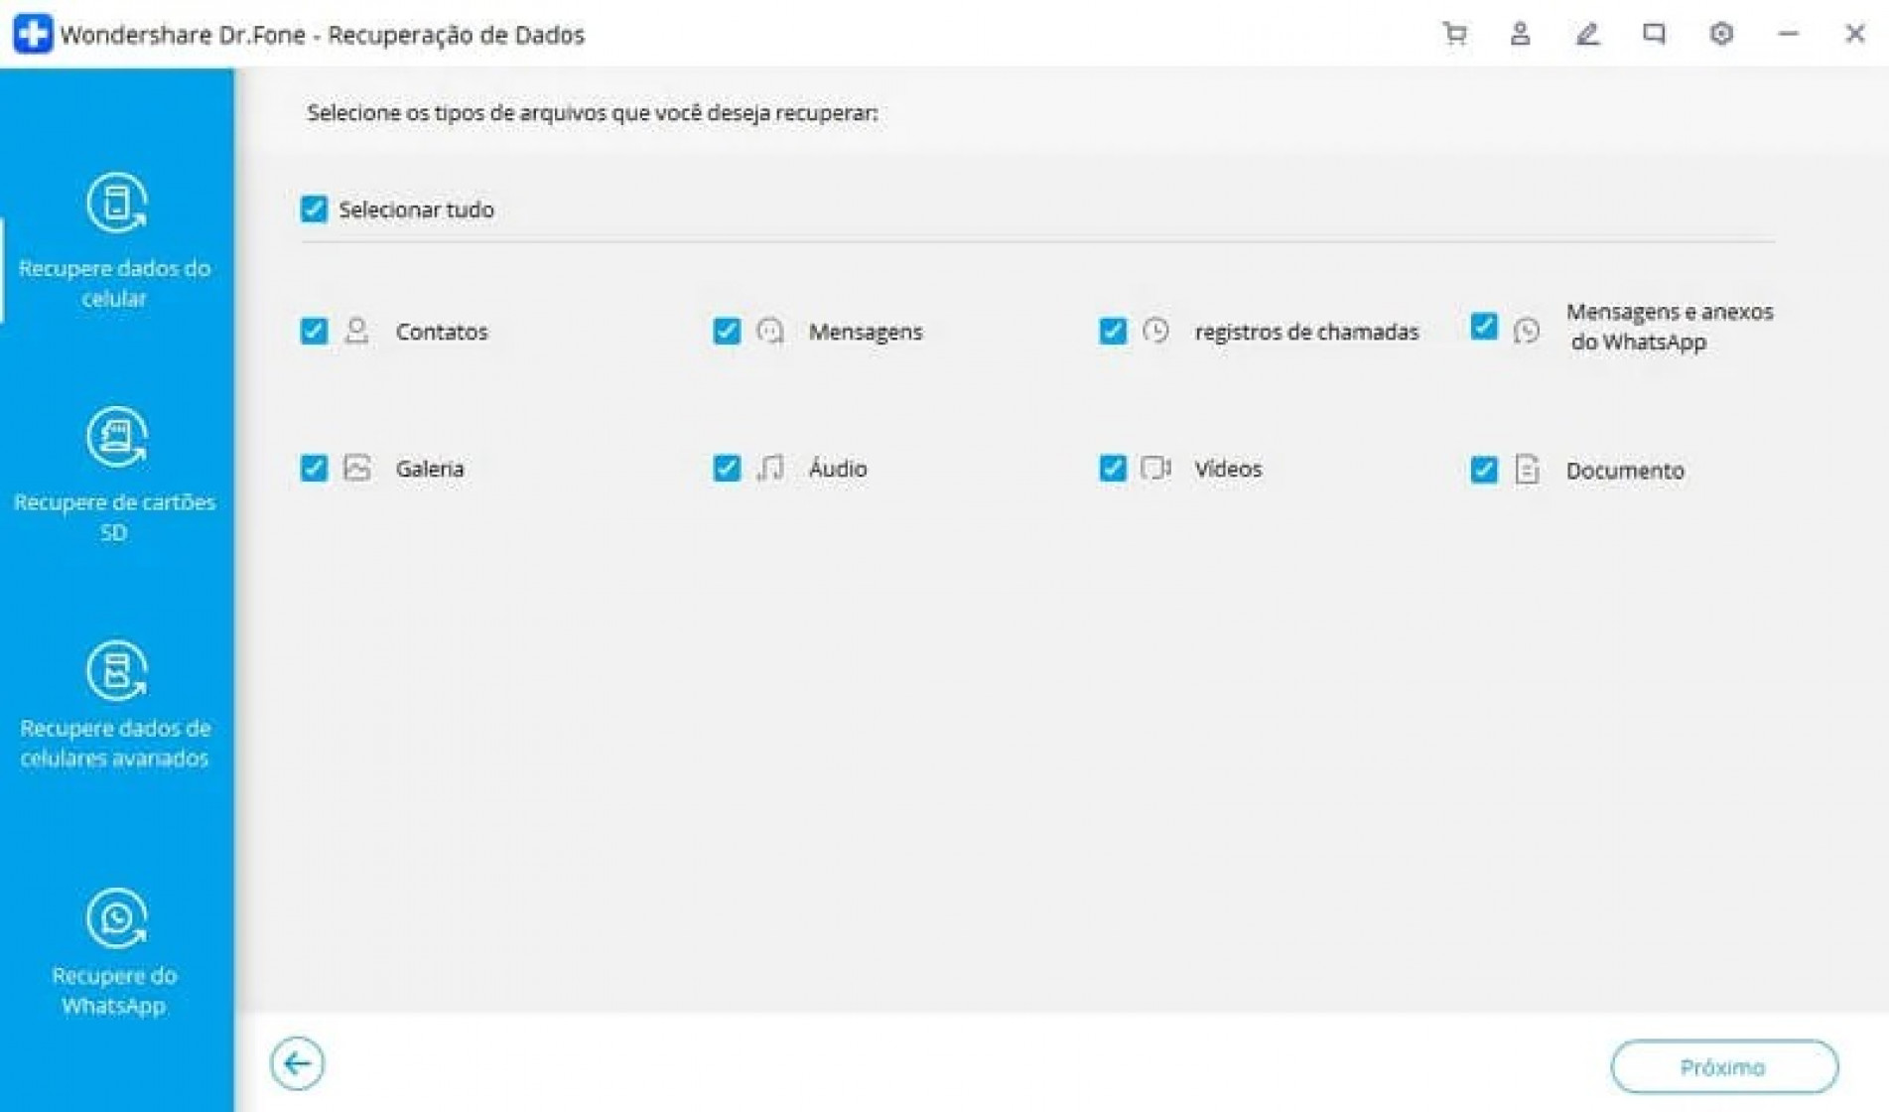Uncheck the Galeria checkbox
Viewport: 1889px width, 1112px height.
click(x=314, y=468)
